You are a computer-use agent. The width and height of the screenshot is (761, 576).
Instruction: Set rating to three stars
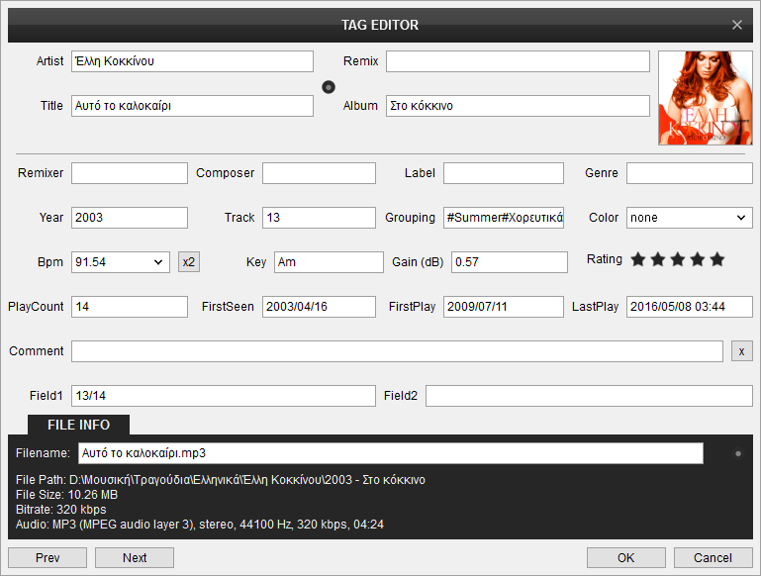678,260
